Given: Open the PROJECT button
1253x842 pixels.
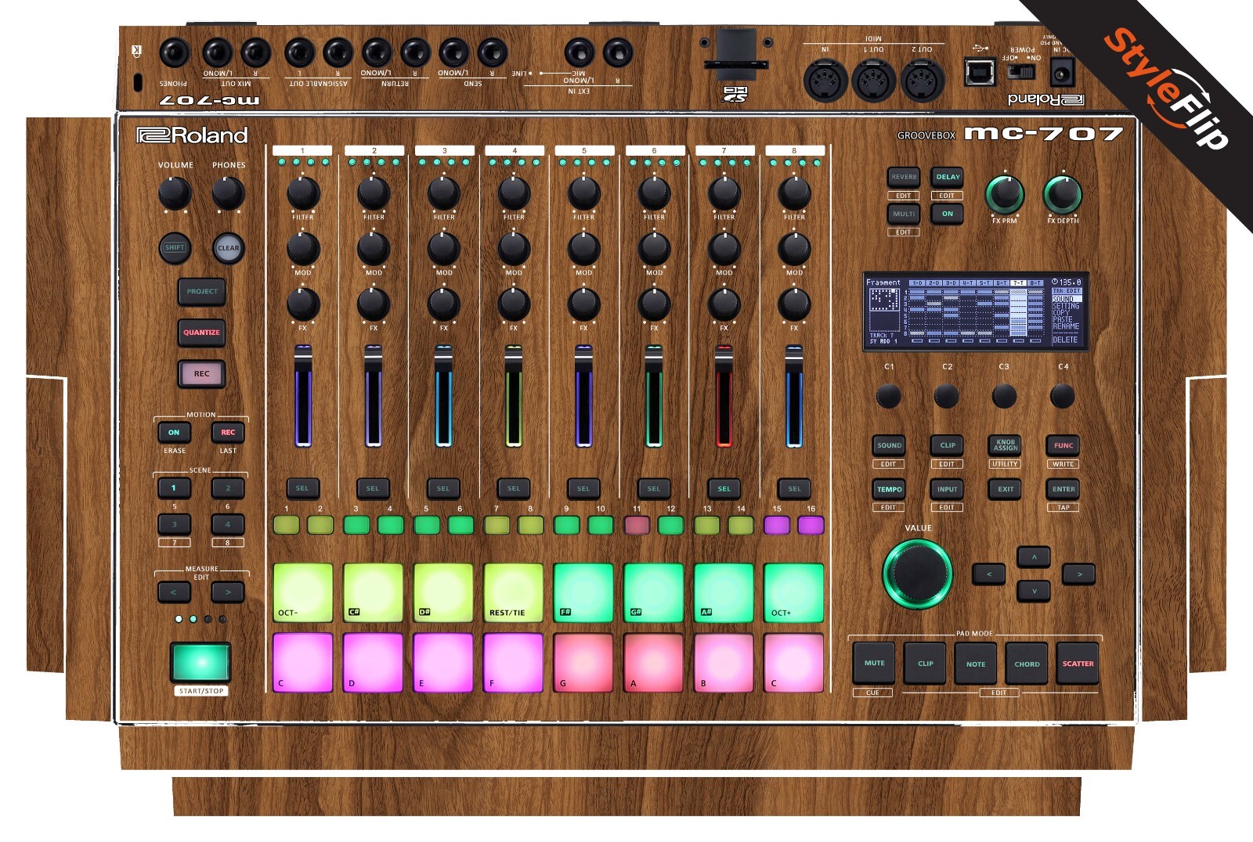Looking at the screenshot, I should point(202,291).
